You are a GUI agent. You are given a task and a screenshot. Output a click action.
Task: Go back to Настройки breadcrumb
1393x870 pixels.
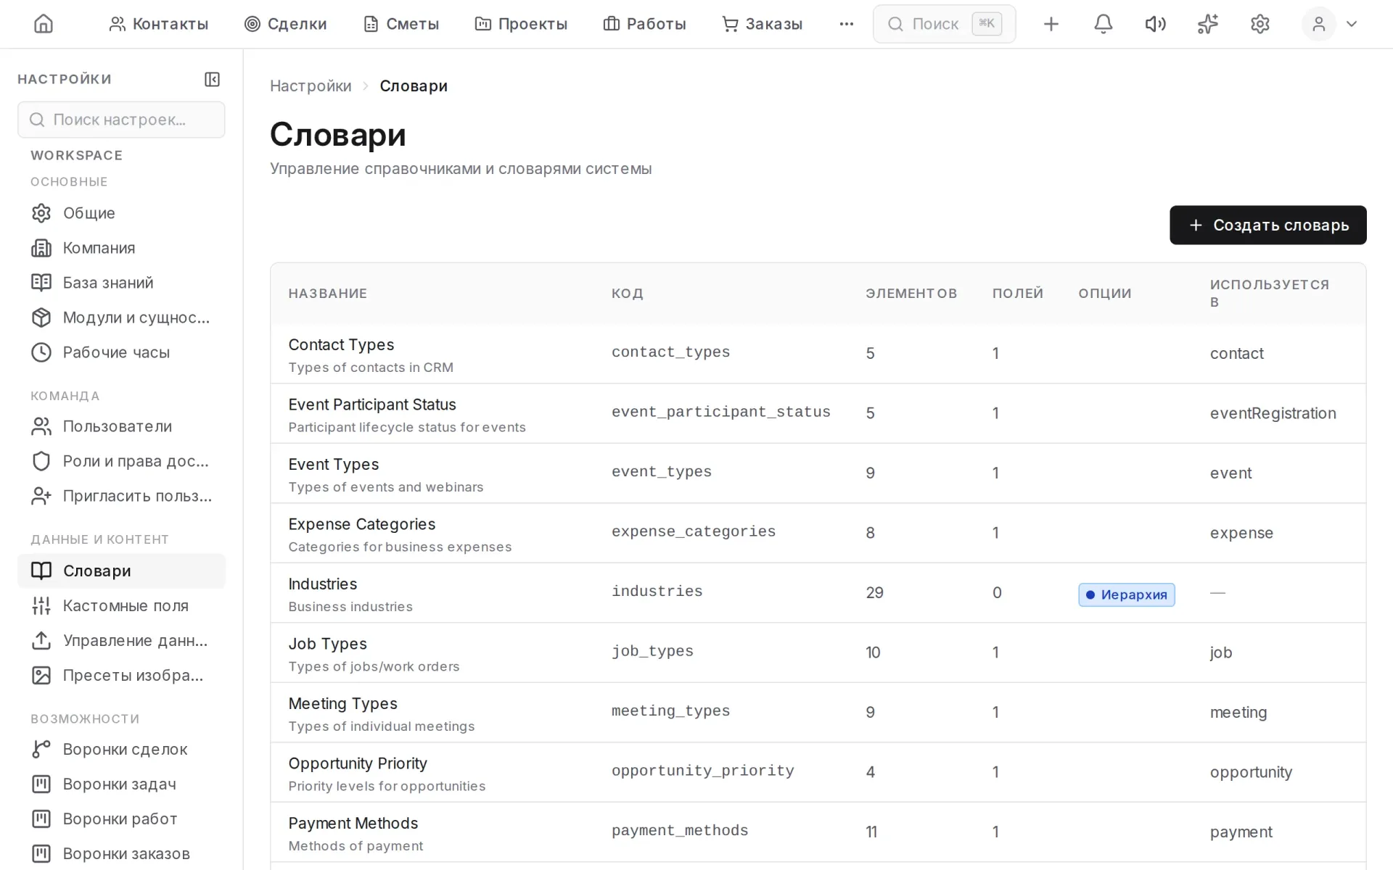[x=311, y=86]
